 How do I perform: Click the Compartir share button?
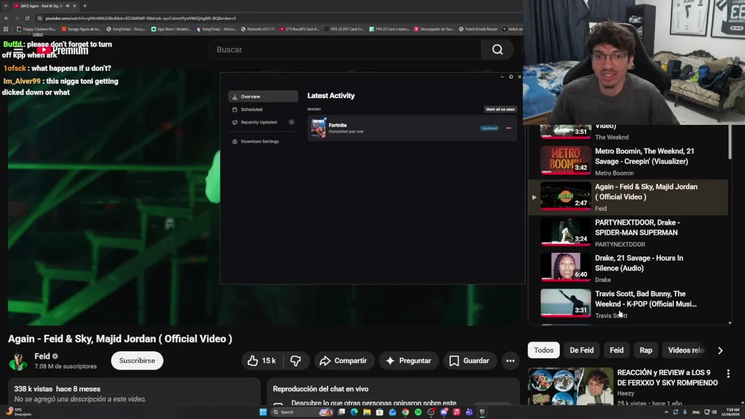[x=343, y=361]
